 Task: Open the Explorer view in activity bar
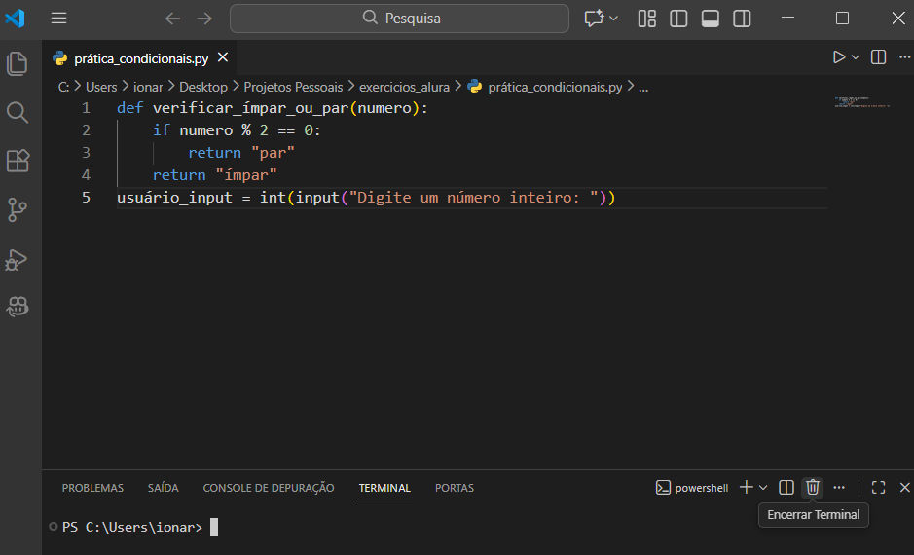[x=18, y=64]
